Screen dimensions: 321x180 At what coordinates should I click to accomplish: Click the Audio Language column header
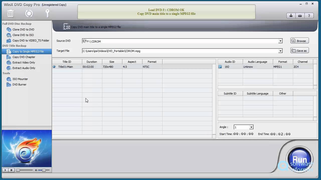[x=258, y=62]
